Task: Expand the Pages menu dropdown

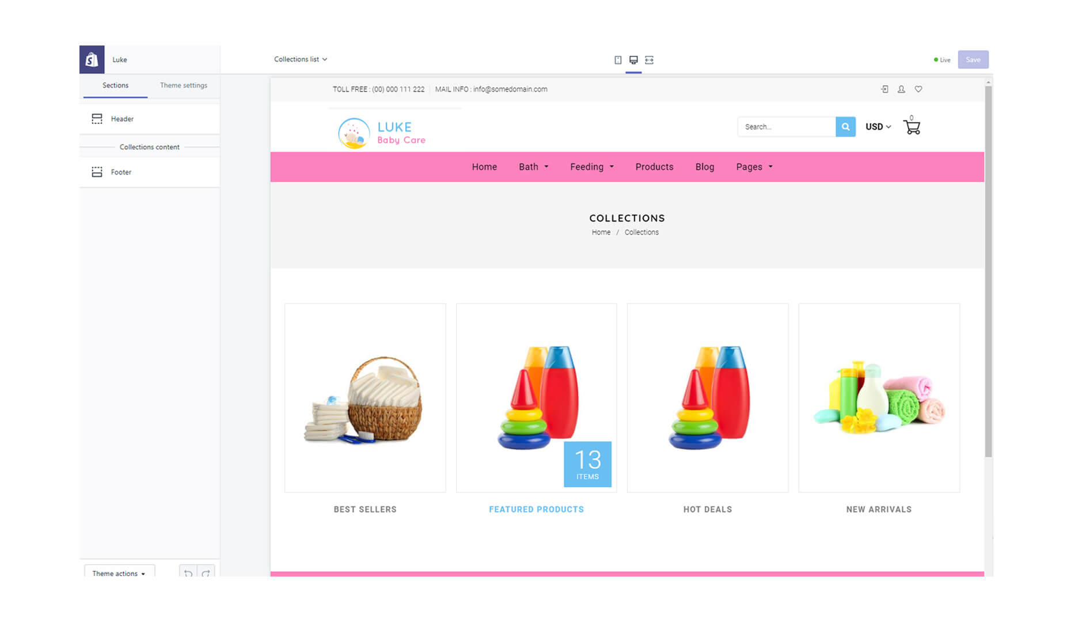Action: click(754, 167)
